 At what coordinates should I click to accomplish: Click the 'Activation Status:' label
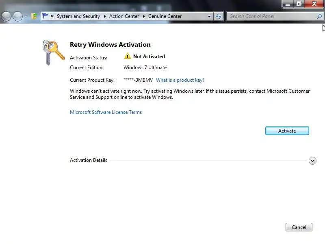tap(89, 58)
